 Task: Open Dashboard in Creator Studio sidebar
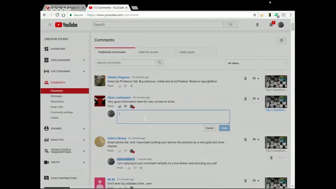[58, 49]
